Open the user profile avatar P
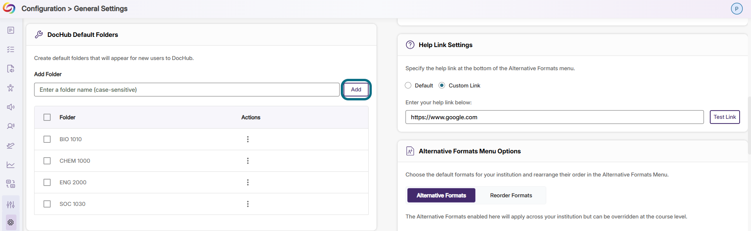751x231 pixels. (736, 9)
